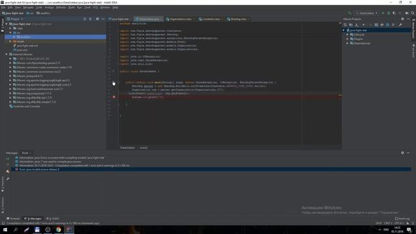Viewport: 416px width, 234px height.
Task: Open the TODO tool window button
Action: [53, 218]
